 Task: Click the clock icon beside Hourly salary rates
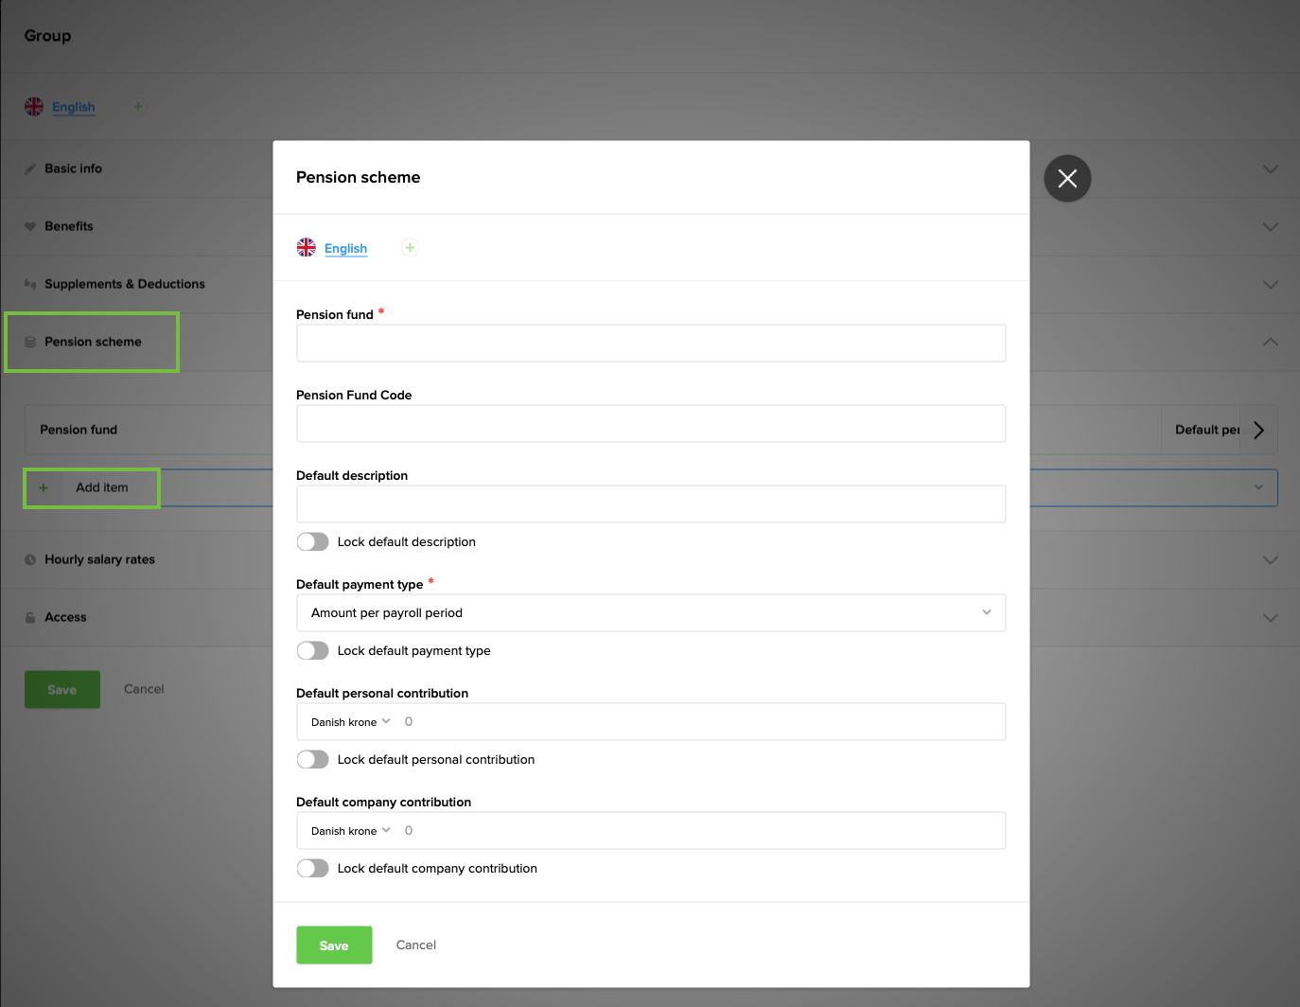pos(31,559)
